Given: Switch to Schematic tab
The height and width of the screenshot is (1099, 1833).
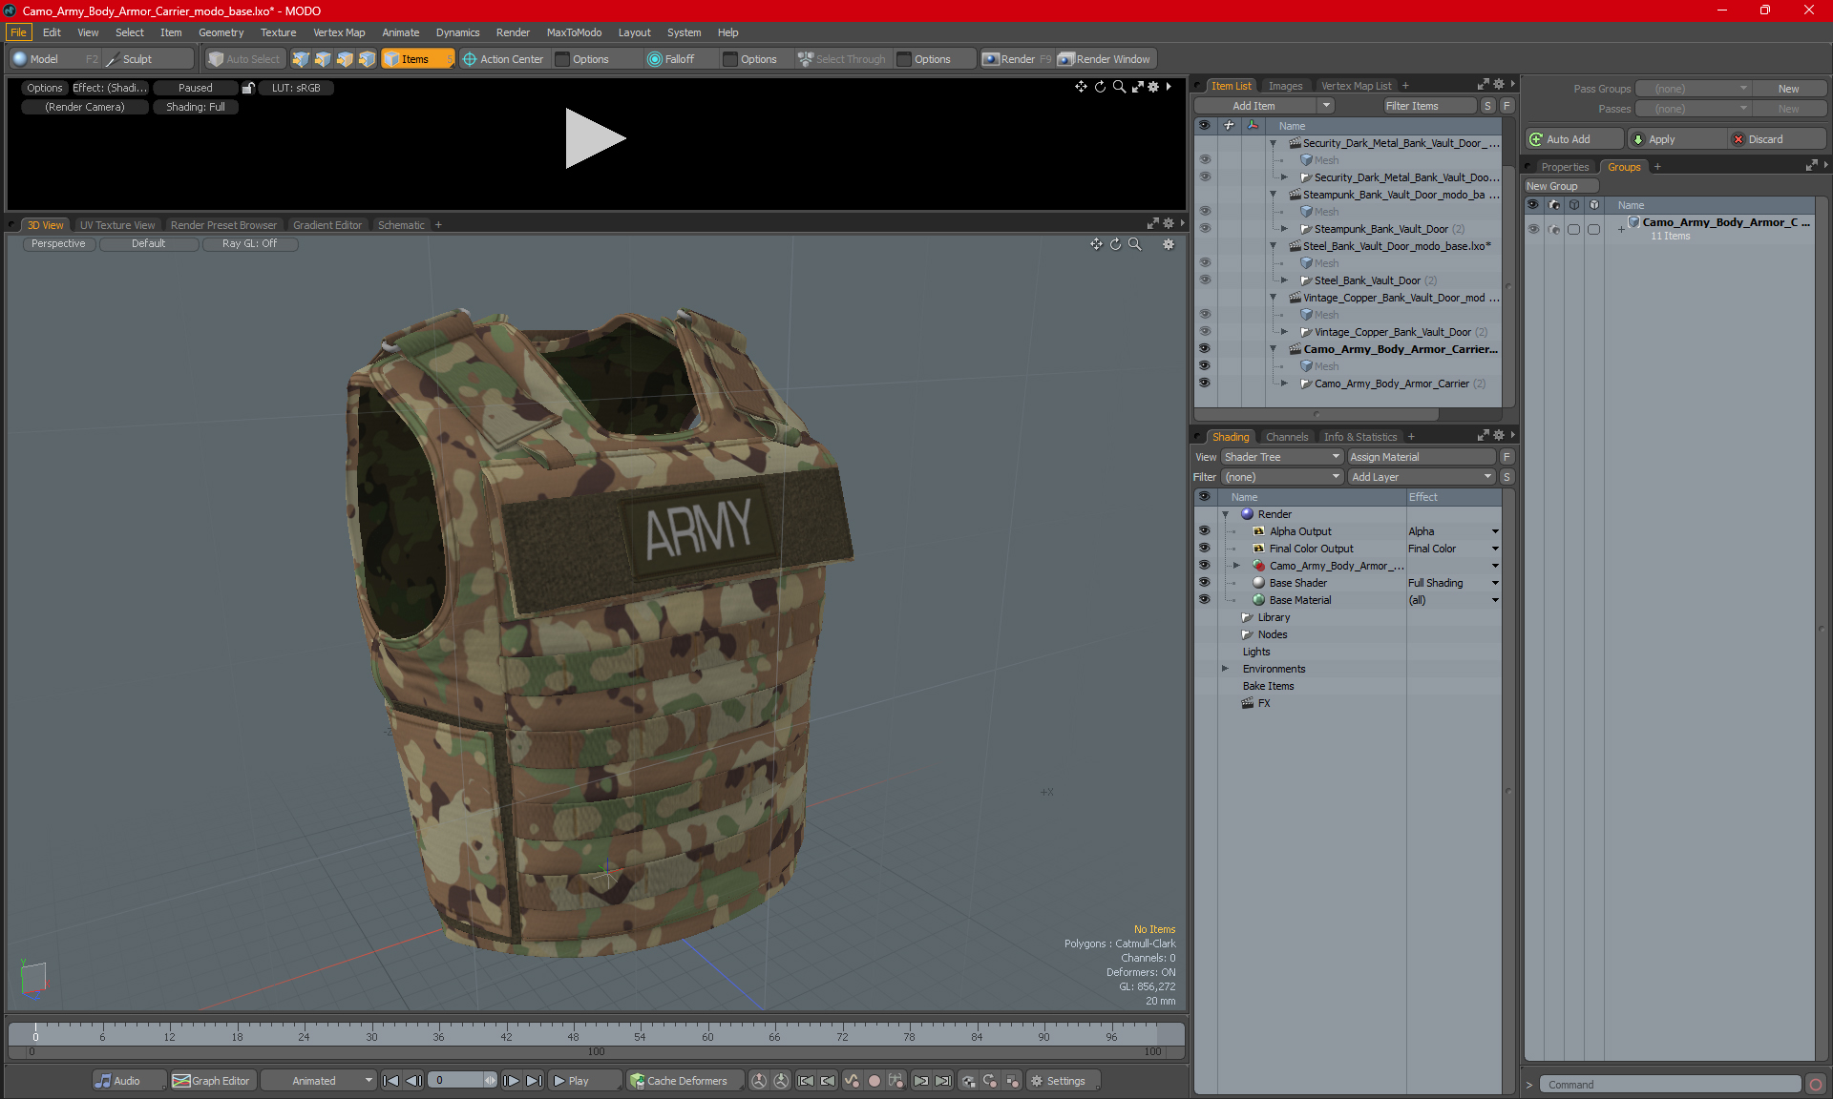Looking at the screenshot, I should [x=401, y=225].
